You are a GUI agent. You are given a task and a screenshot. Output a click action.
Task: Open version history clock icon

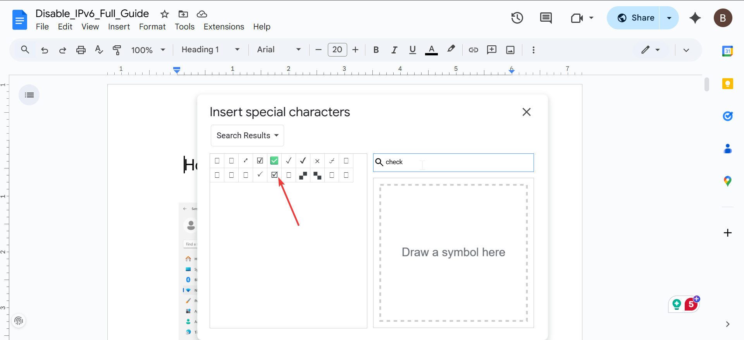[517, 18]
